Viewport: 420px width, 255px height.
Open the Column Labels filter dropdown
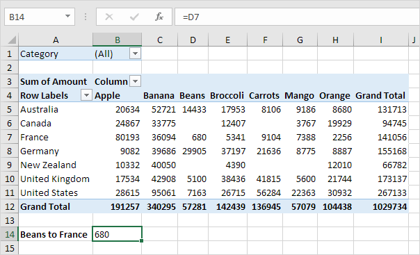tap(136, 81)
